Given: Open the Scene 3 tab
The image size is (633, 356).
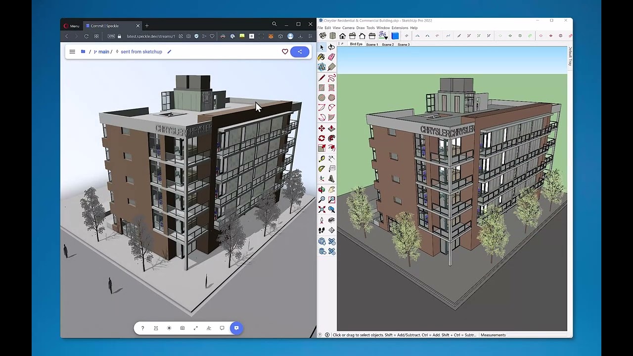Looking at the screenshot, I should (x=404, y=44).
